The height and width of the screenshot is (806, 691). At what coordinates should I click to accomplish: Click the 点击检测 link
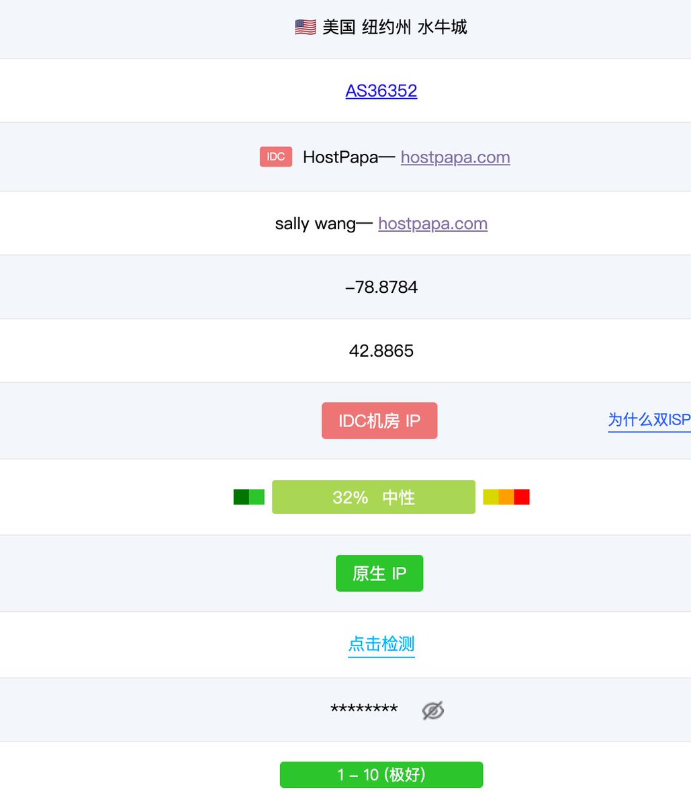(381, 643)
